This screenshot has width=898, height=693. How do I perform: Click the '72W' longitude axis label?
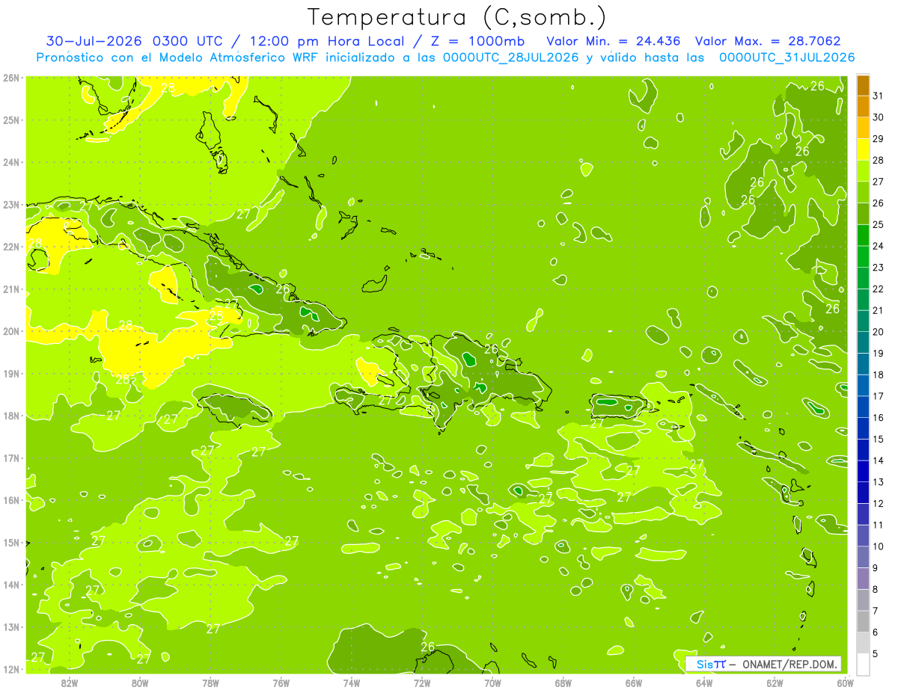tap(422, 683)
